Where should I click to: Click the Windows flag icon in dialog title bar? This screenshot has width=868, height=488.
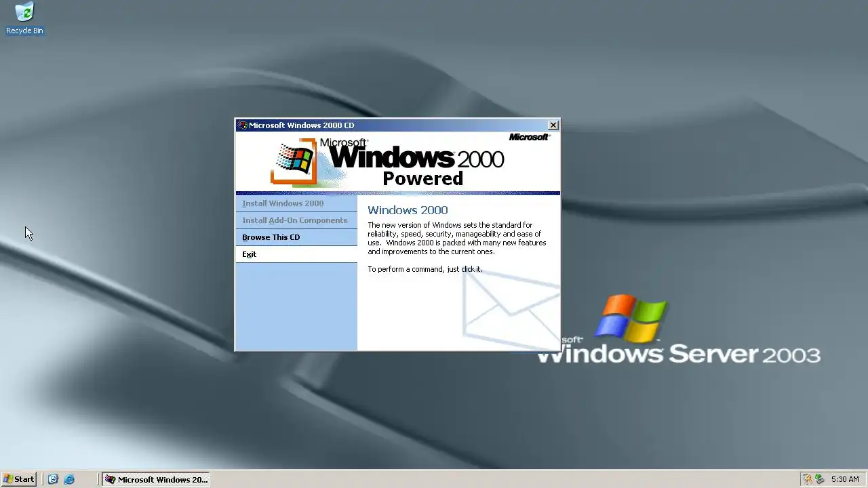click(242, 125)
